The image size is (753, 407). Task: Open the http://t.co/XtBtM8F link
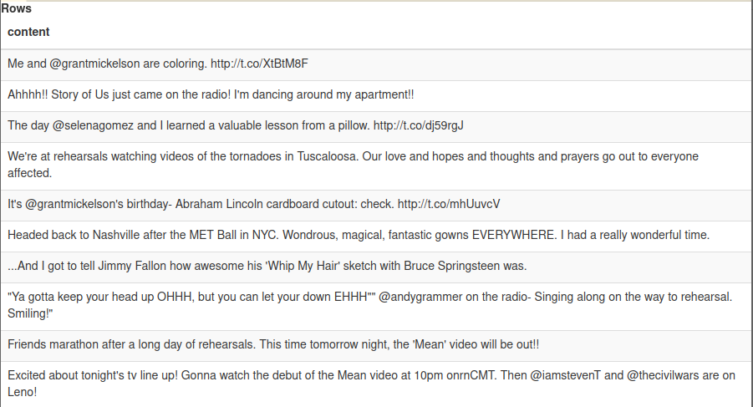[x=265, y=64]
